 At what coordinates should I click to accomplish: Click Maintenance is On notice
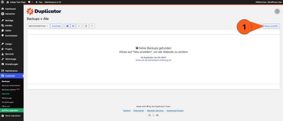[x=53, y=2]
